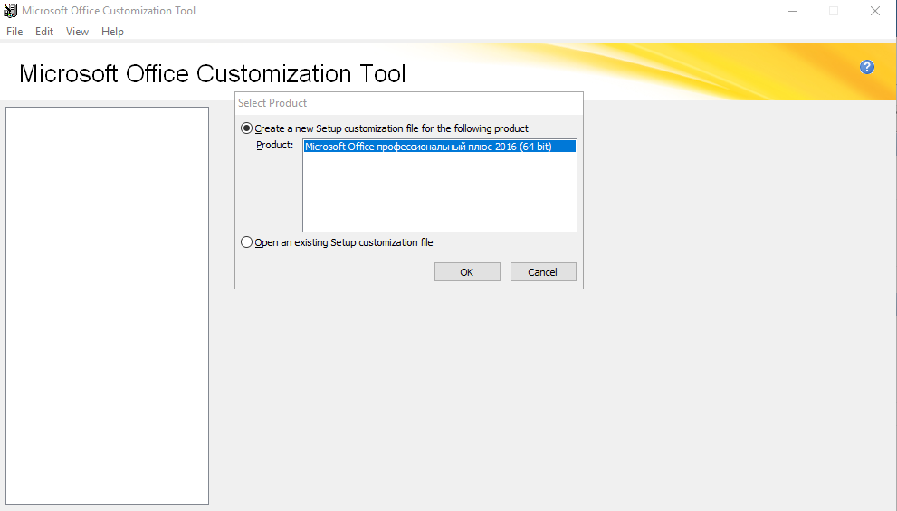The height and width of the screenshot is (511, 897).
Task: Confirm product selection with OK
Action: [x=467, y=272]
